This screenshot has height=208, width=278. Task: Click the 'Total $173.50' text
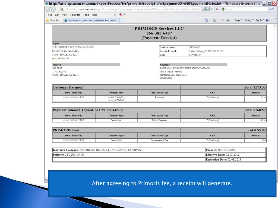[x=255, y=87]
